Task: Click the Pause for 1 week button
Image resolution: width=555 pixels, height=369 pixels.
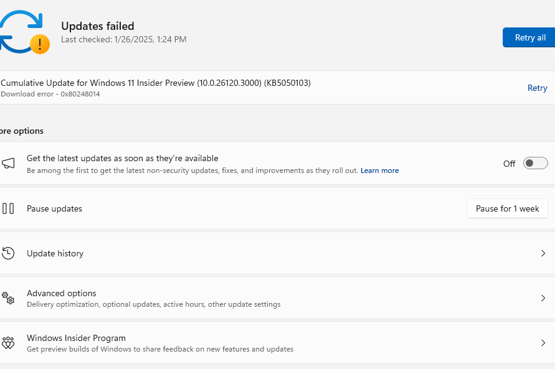Action: [507, 208]
